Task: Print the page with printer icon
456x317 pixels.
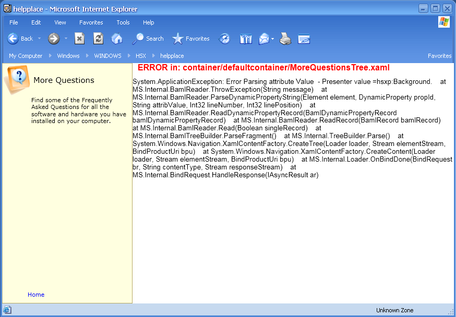Action: coord(285,39)
